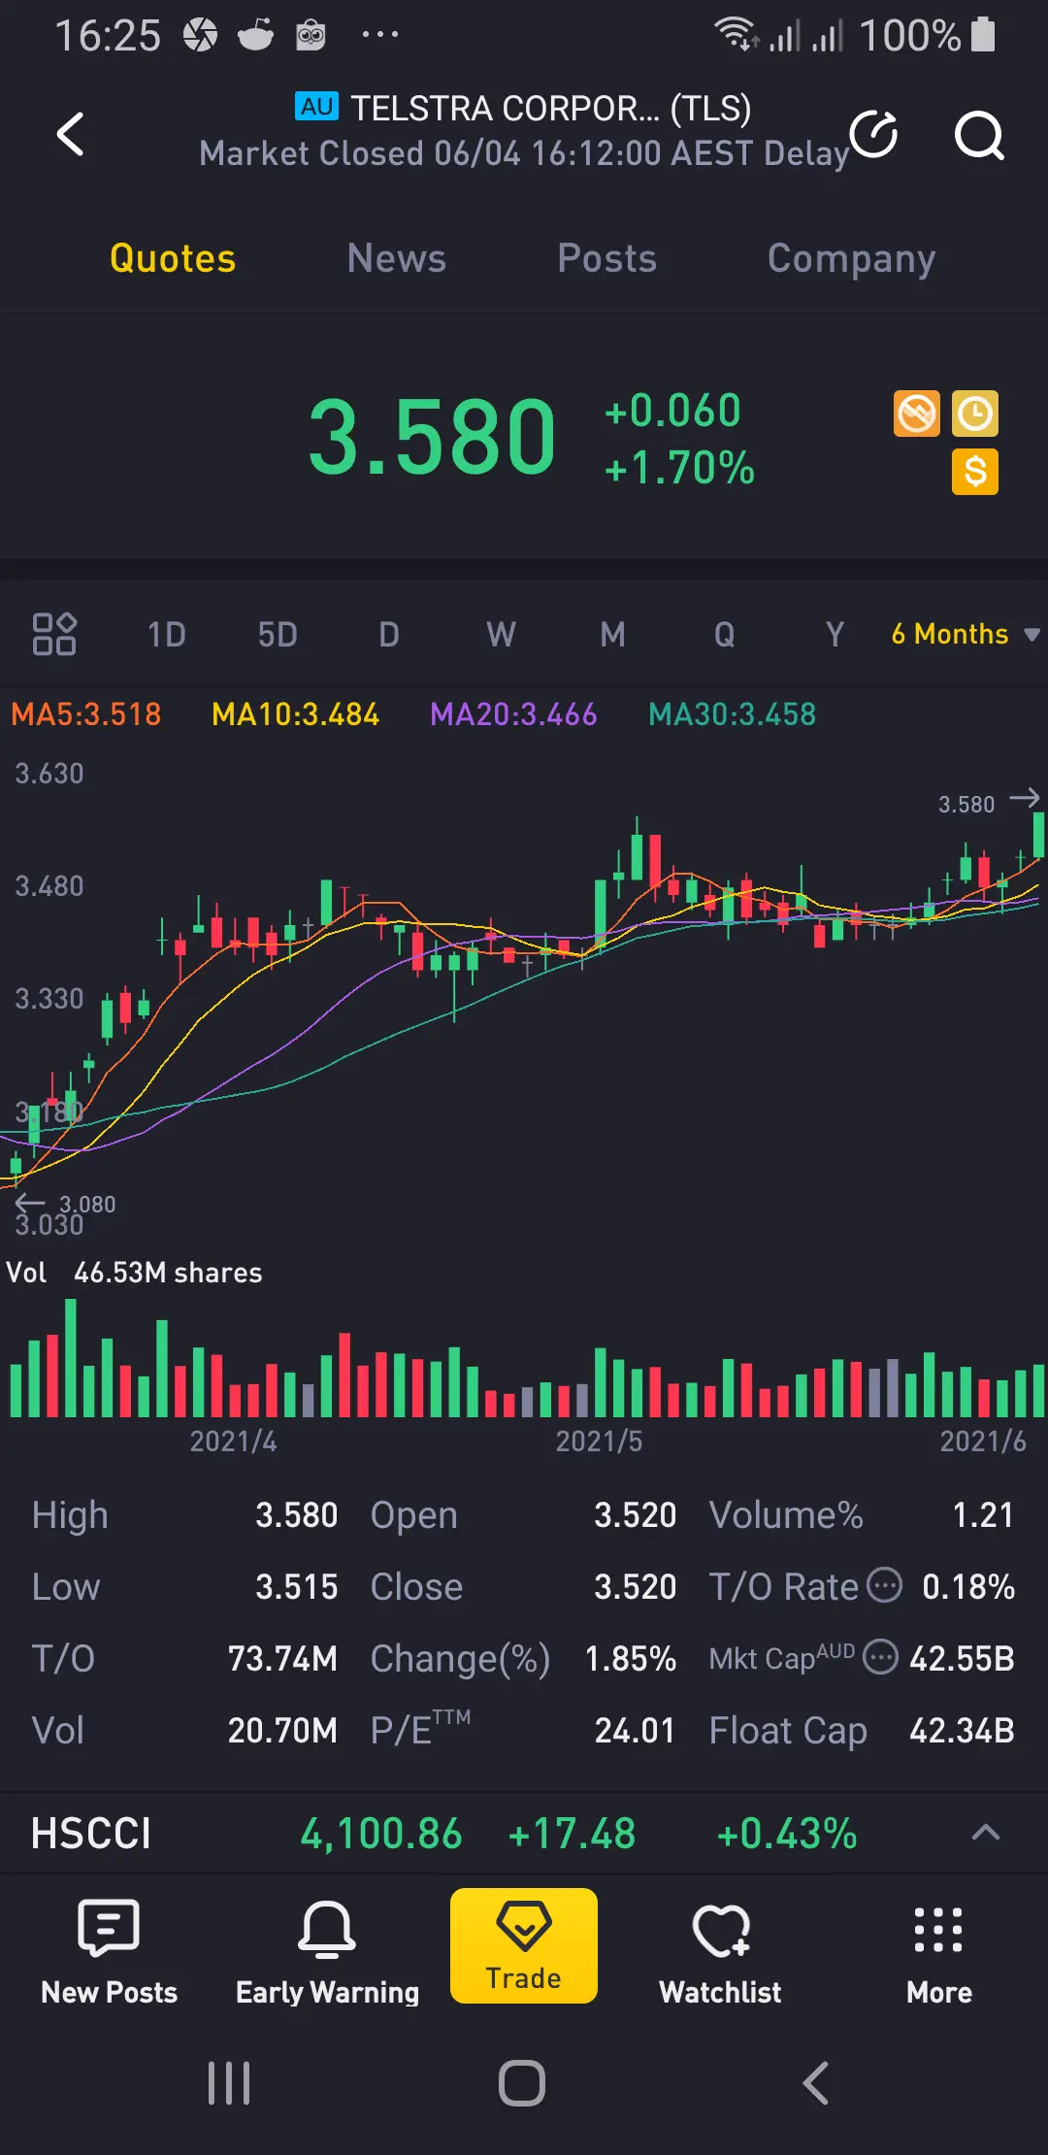
Task: Tap the three-dots notification overflow in status bar
Action: tap(379, 35)
